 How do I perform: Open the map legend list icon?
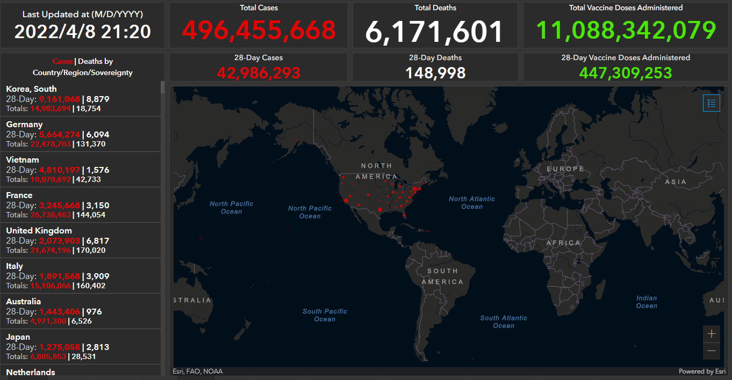[x=712, y=103]
